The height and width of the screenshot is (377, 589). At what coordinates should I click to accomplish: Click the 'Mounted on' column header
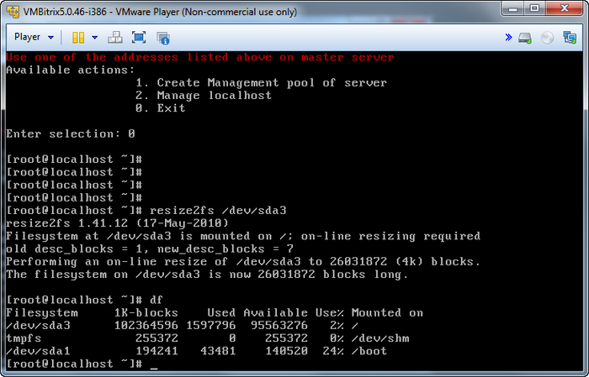tap(387, 313)
